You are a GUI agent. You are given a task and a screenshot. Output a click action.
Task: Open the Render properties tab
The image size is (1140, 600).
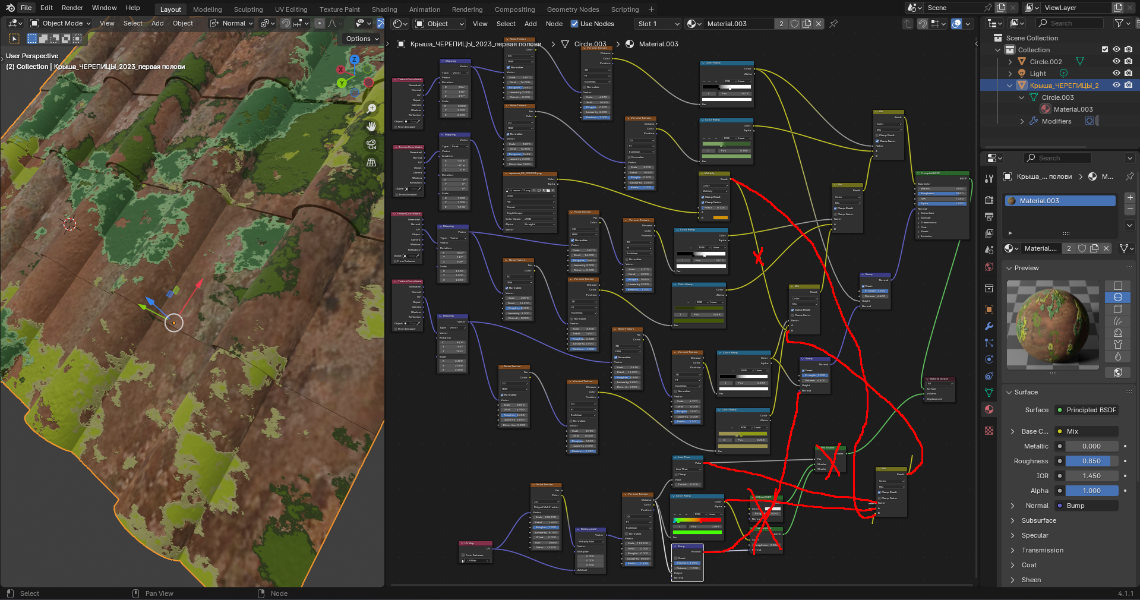click(x=989, y=200)
